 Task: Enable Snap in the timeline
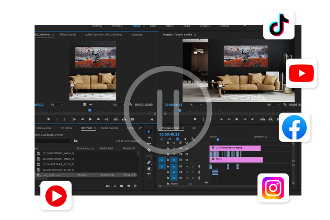pos(170,139)
